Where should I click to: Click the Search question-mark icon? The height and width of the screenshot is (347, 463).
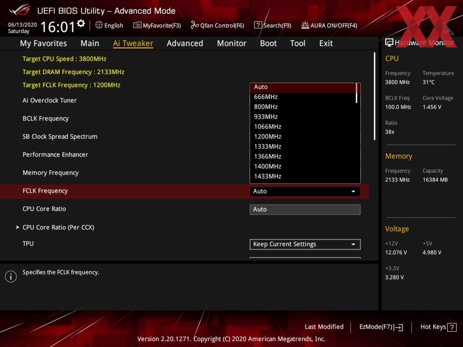(258, 25)
